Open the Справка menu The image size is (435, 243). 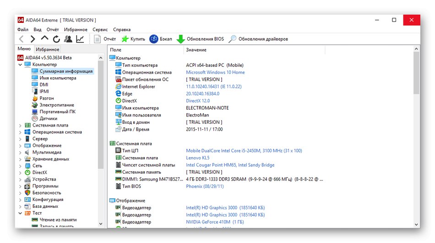tap(122, 30)
